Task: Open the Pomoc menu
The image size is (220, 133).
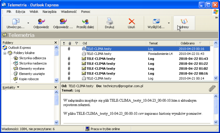Action: tap(86, 12)
